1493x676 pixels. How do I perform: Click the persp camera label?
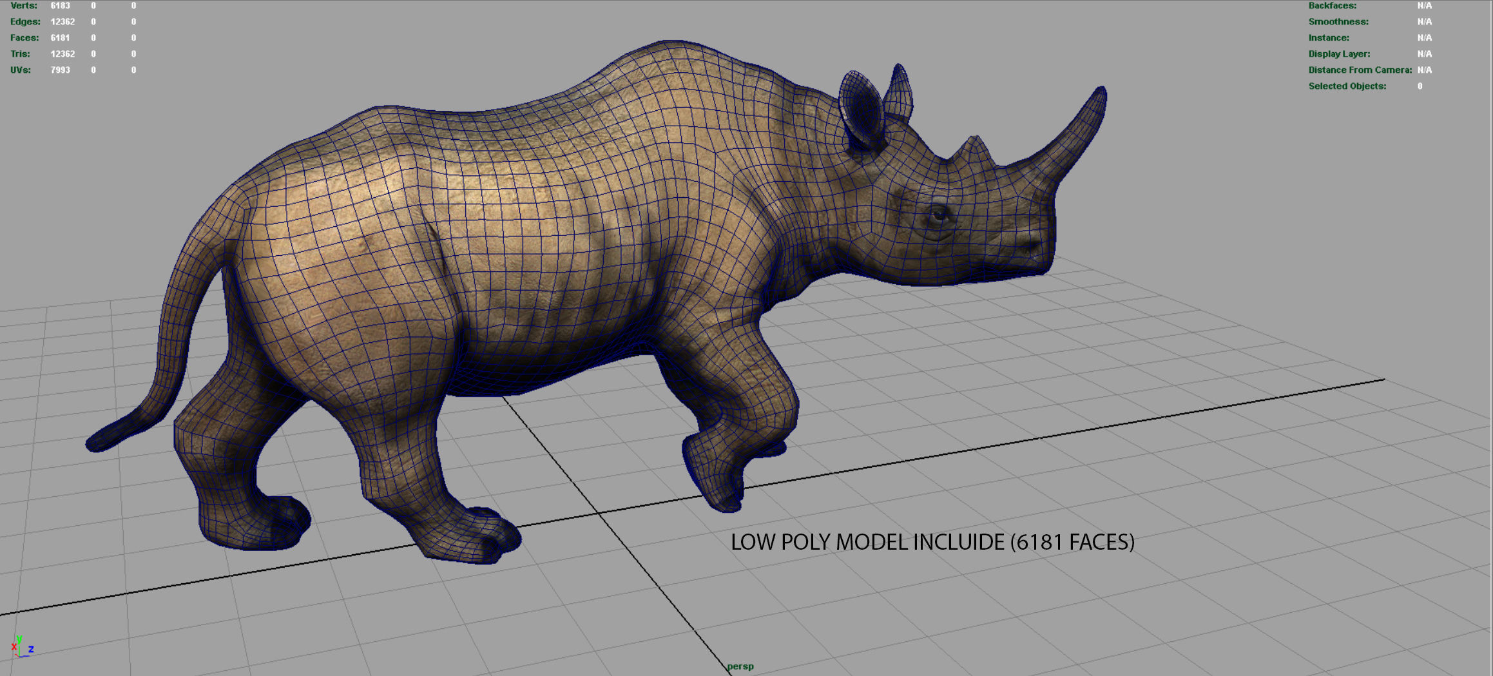(x=740, y=666)
